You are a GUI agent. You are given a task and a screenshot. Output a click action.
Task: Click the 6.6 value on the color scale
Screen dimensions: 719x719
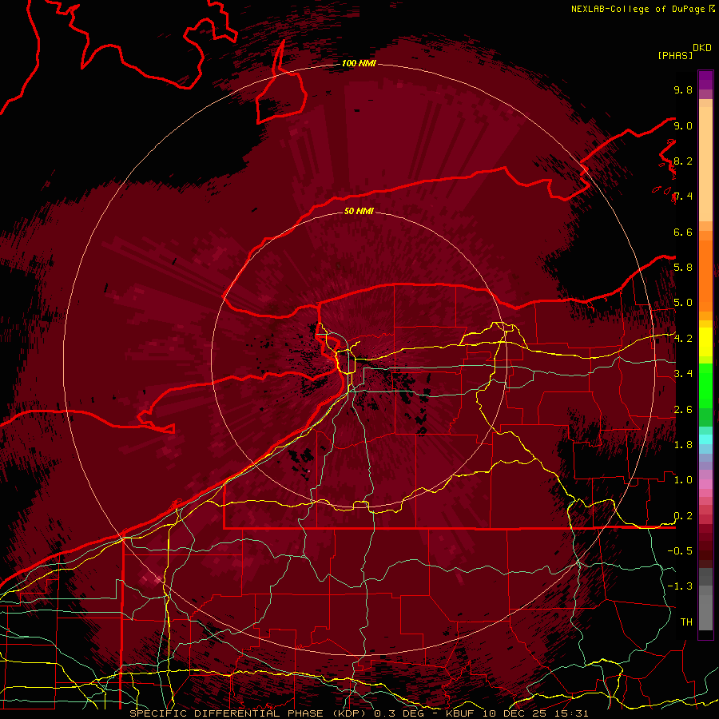(x=683, y=232)
